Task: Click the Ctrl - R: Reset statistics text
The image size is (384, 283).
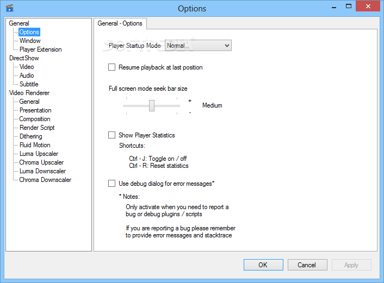Action: [159, 166]
